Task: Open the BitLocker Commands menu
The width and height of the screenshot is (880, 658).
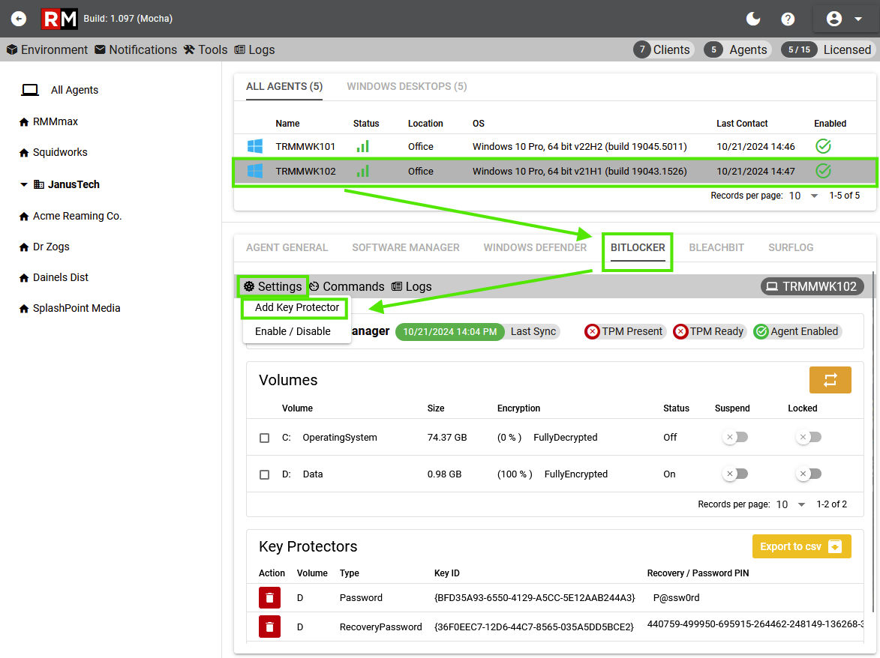Action: [347, 287]
